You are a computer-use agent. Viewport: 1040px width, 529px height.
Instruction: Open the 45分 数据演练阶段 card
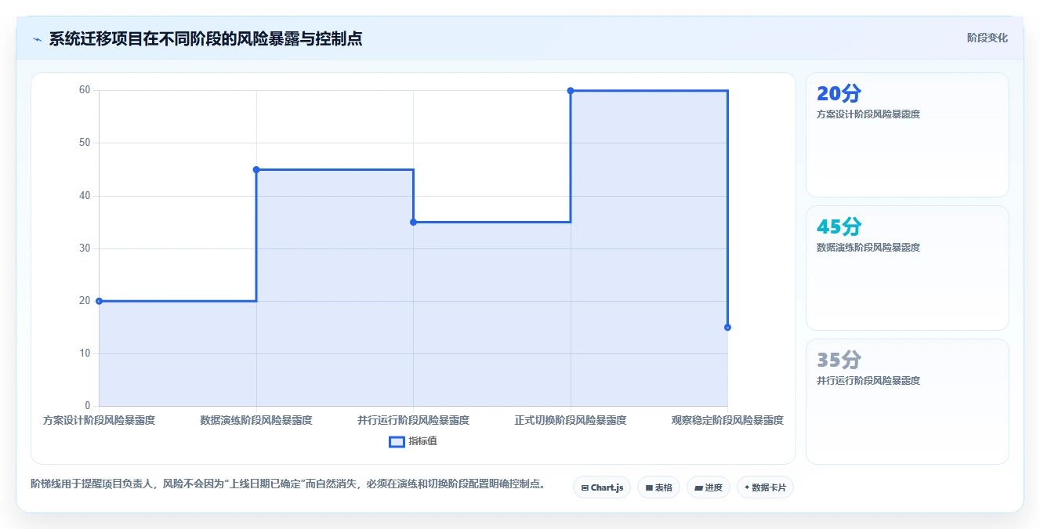[x=908, y=268]
